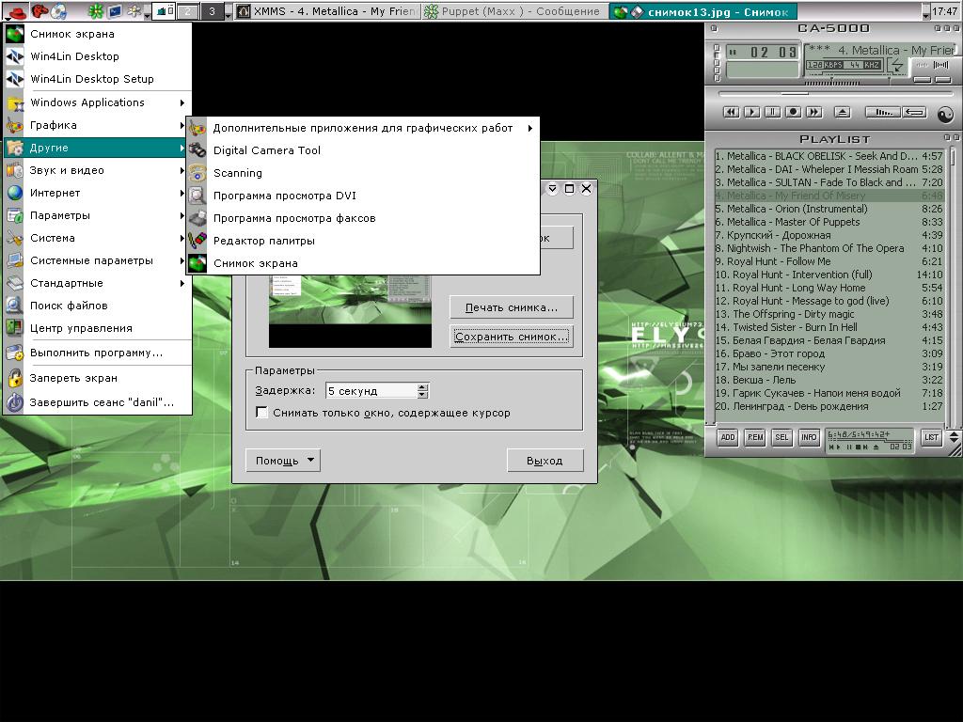The height and width of the screenshot is (722, 963).
Task: Open 'Центр управления' from main menu
Action: coord(97,328)
